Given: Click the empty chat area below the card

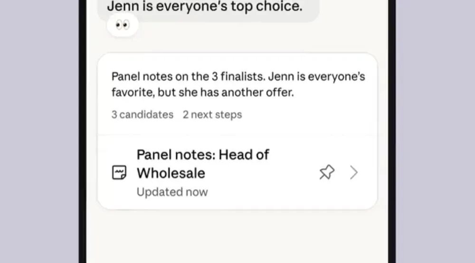Looking at the screenshot, I should tap(237, 236).
